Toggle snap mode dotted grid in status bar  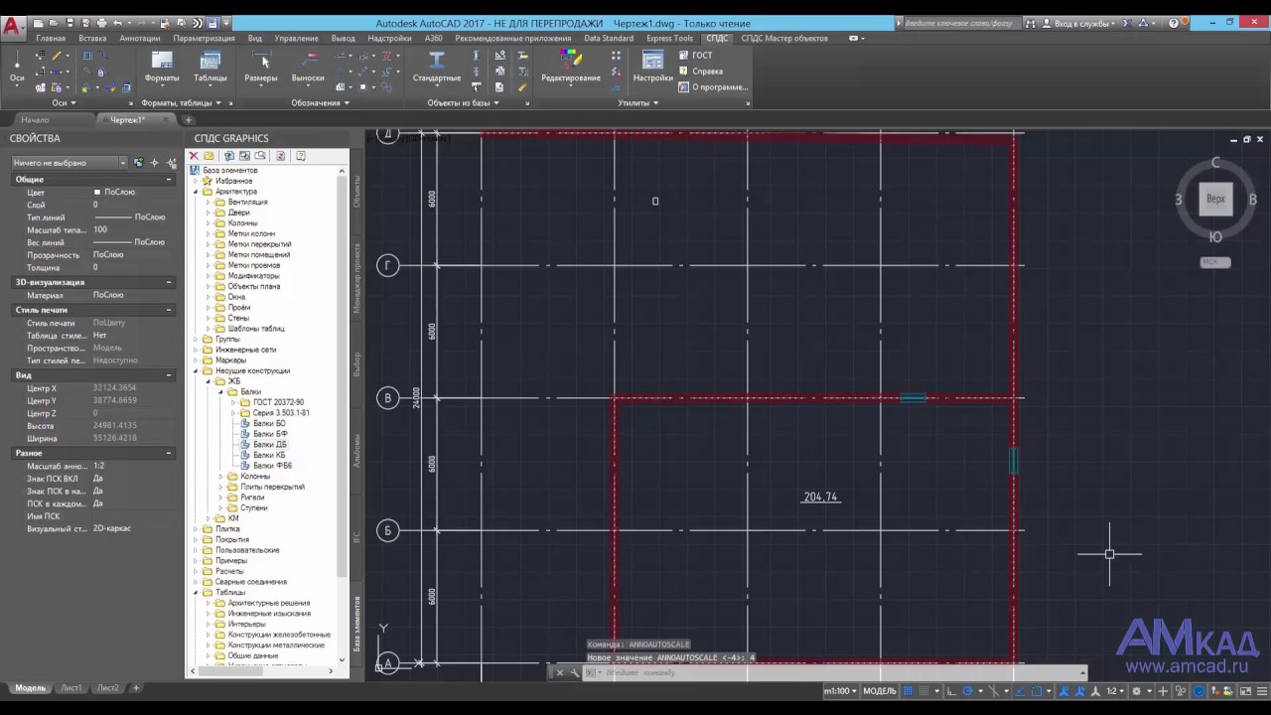tap(925, 691)
